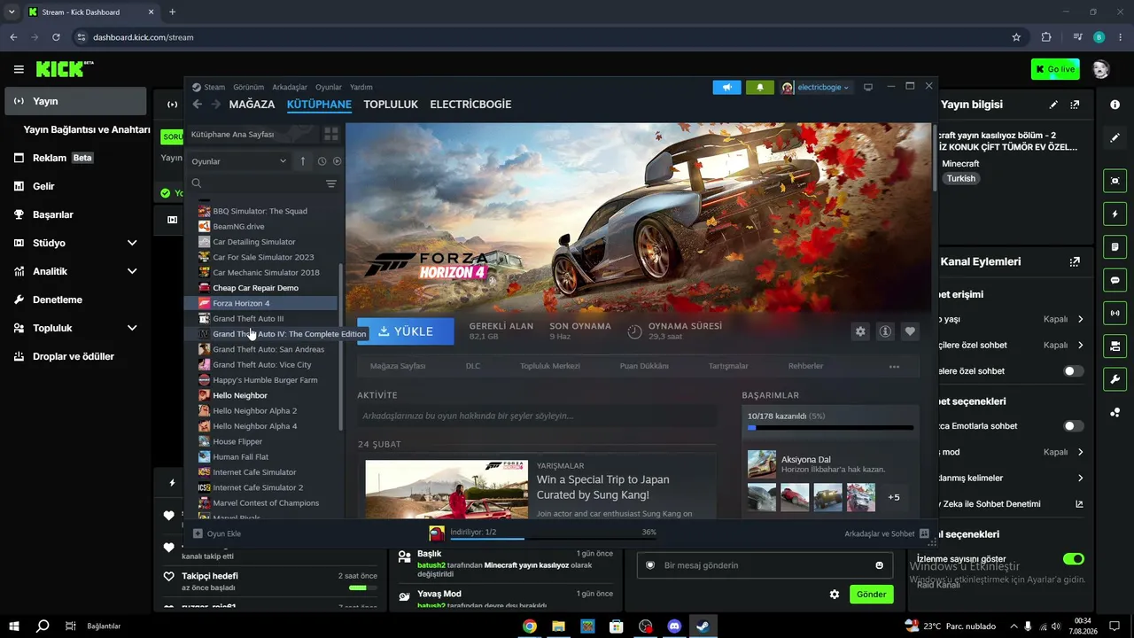Image resolution: width=1134 pixels, height=638 pixels.
Task: Open Forza Horizon 4 settings gear
Action: pyautogui.click(x=859, y=331)
